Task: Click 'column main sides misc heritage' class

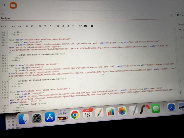Action: 47,90
